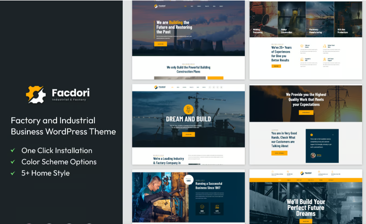Click the Industrial & Factory tagline under Facdori
Viewport: 366px width, 224px height.
69,100
